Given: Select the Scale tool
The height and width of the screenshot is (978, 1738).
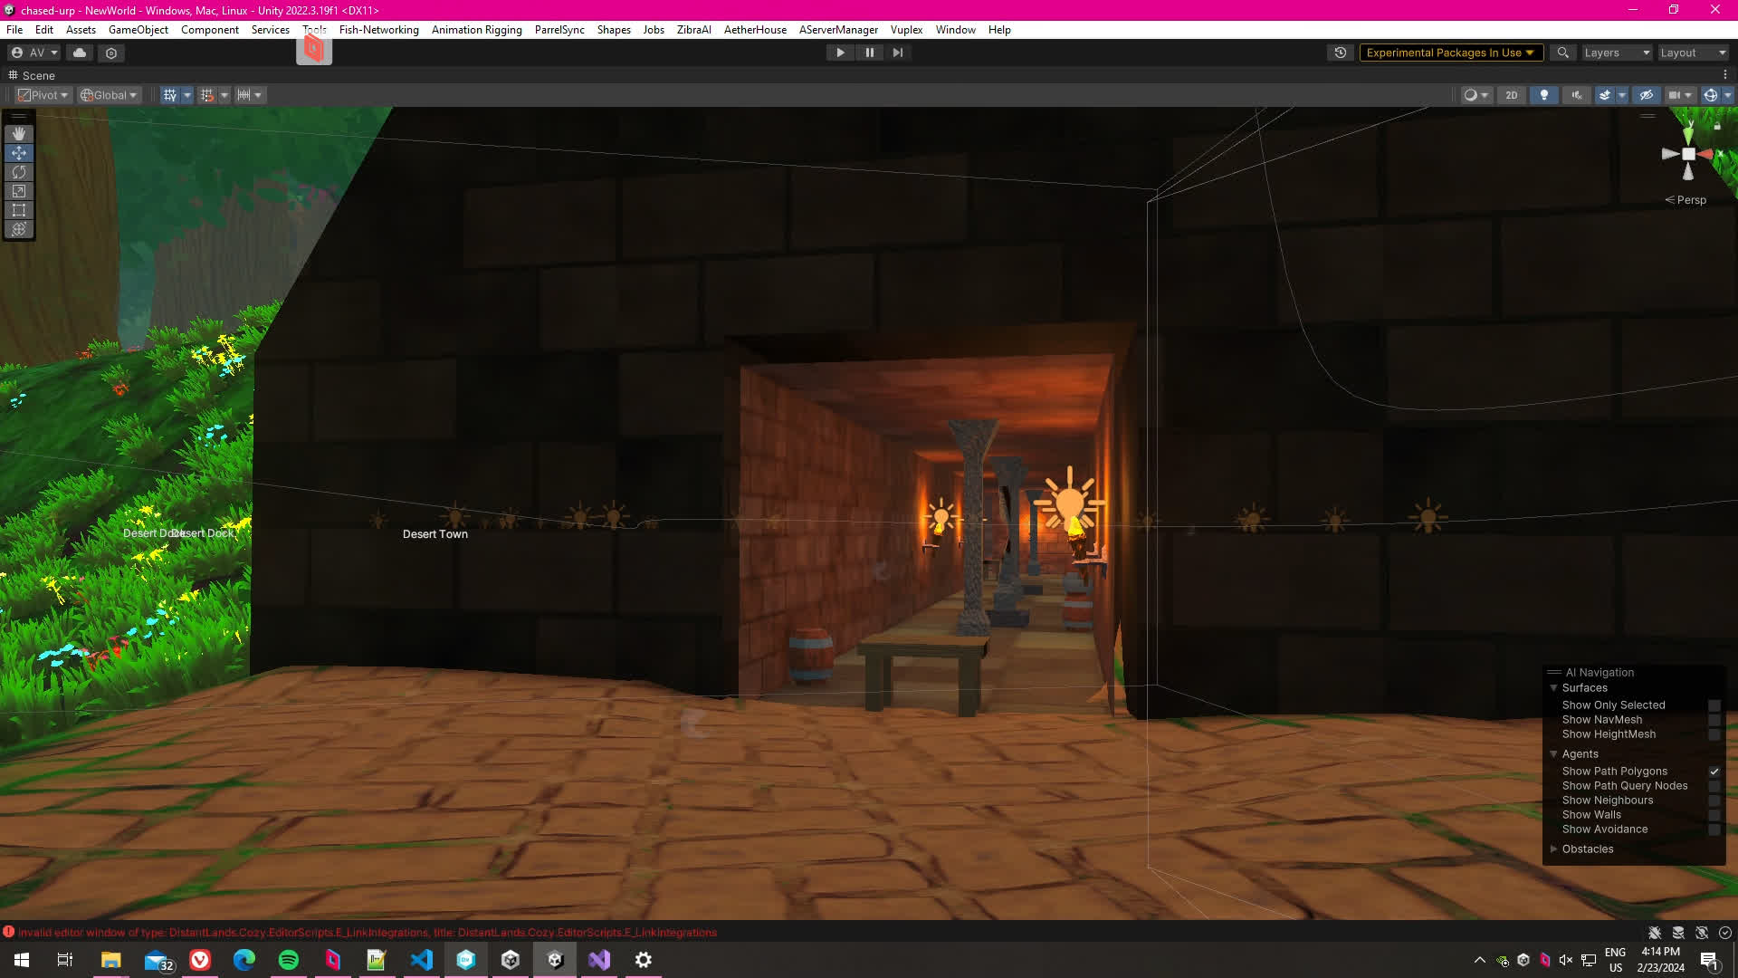Looking at the screenshot, I should pos(18,191).
